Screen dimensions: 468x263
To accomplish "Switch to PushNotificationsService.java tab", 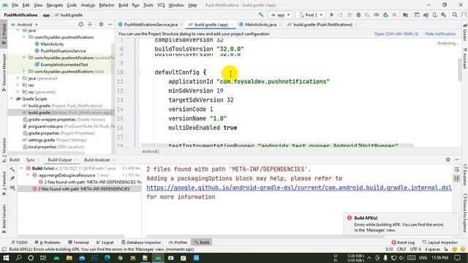I will tap(151, 24).
